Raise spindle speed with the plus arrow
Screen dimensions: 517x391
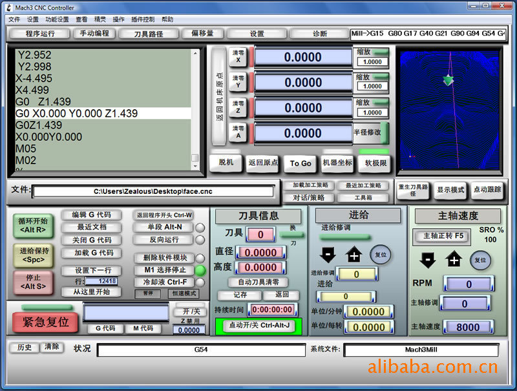454,260
